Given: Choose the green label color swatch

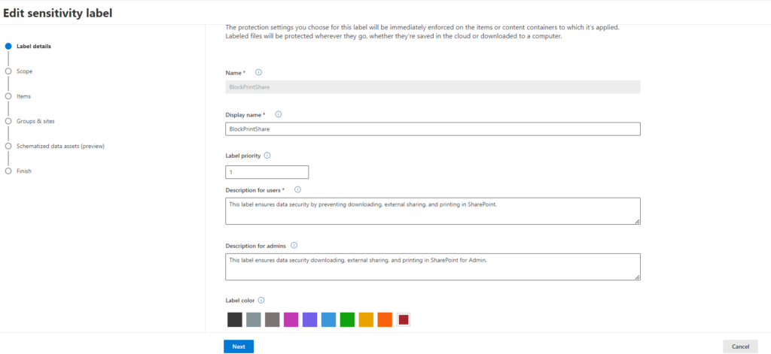Looking at the screenshot, I should [347, 319].
